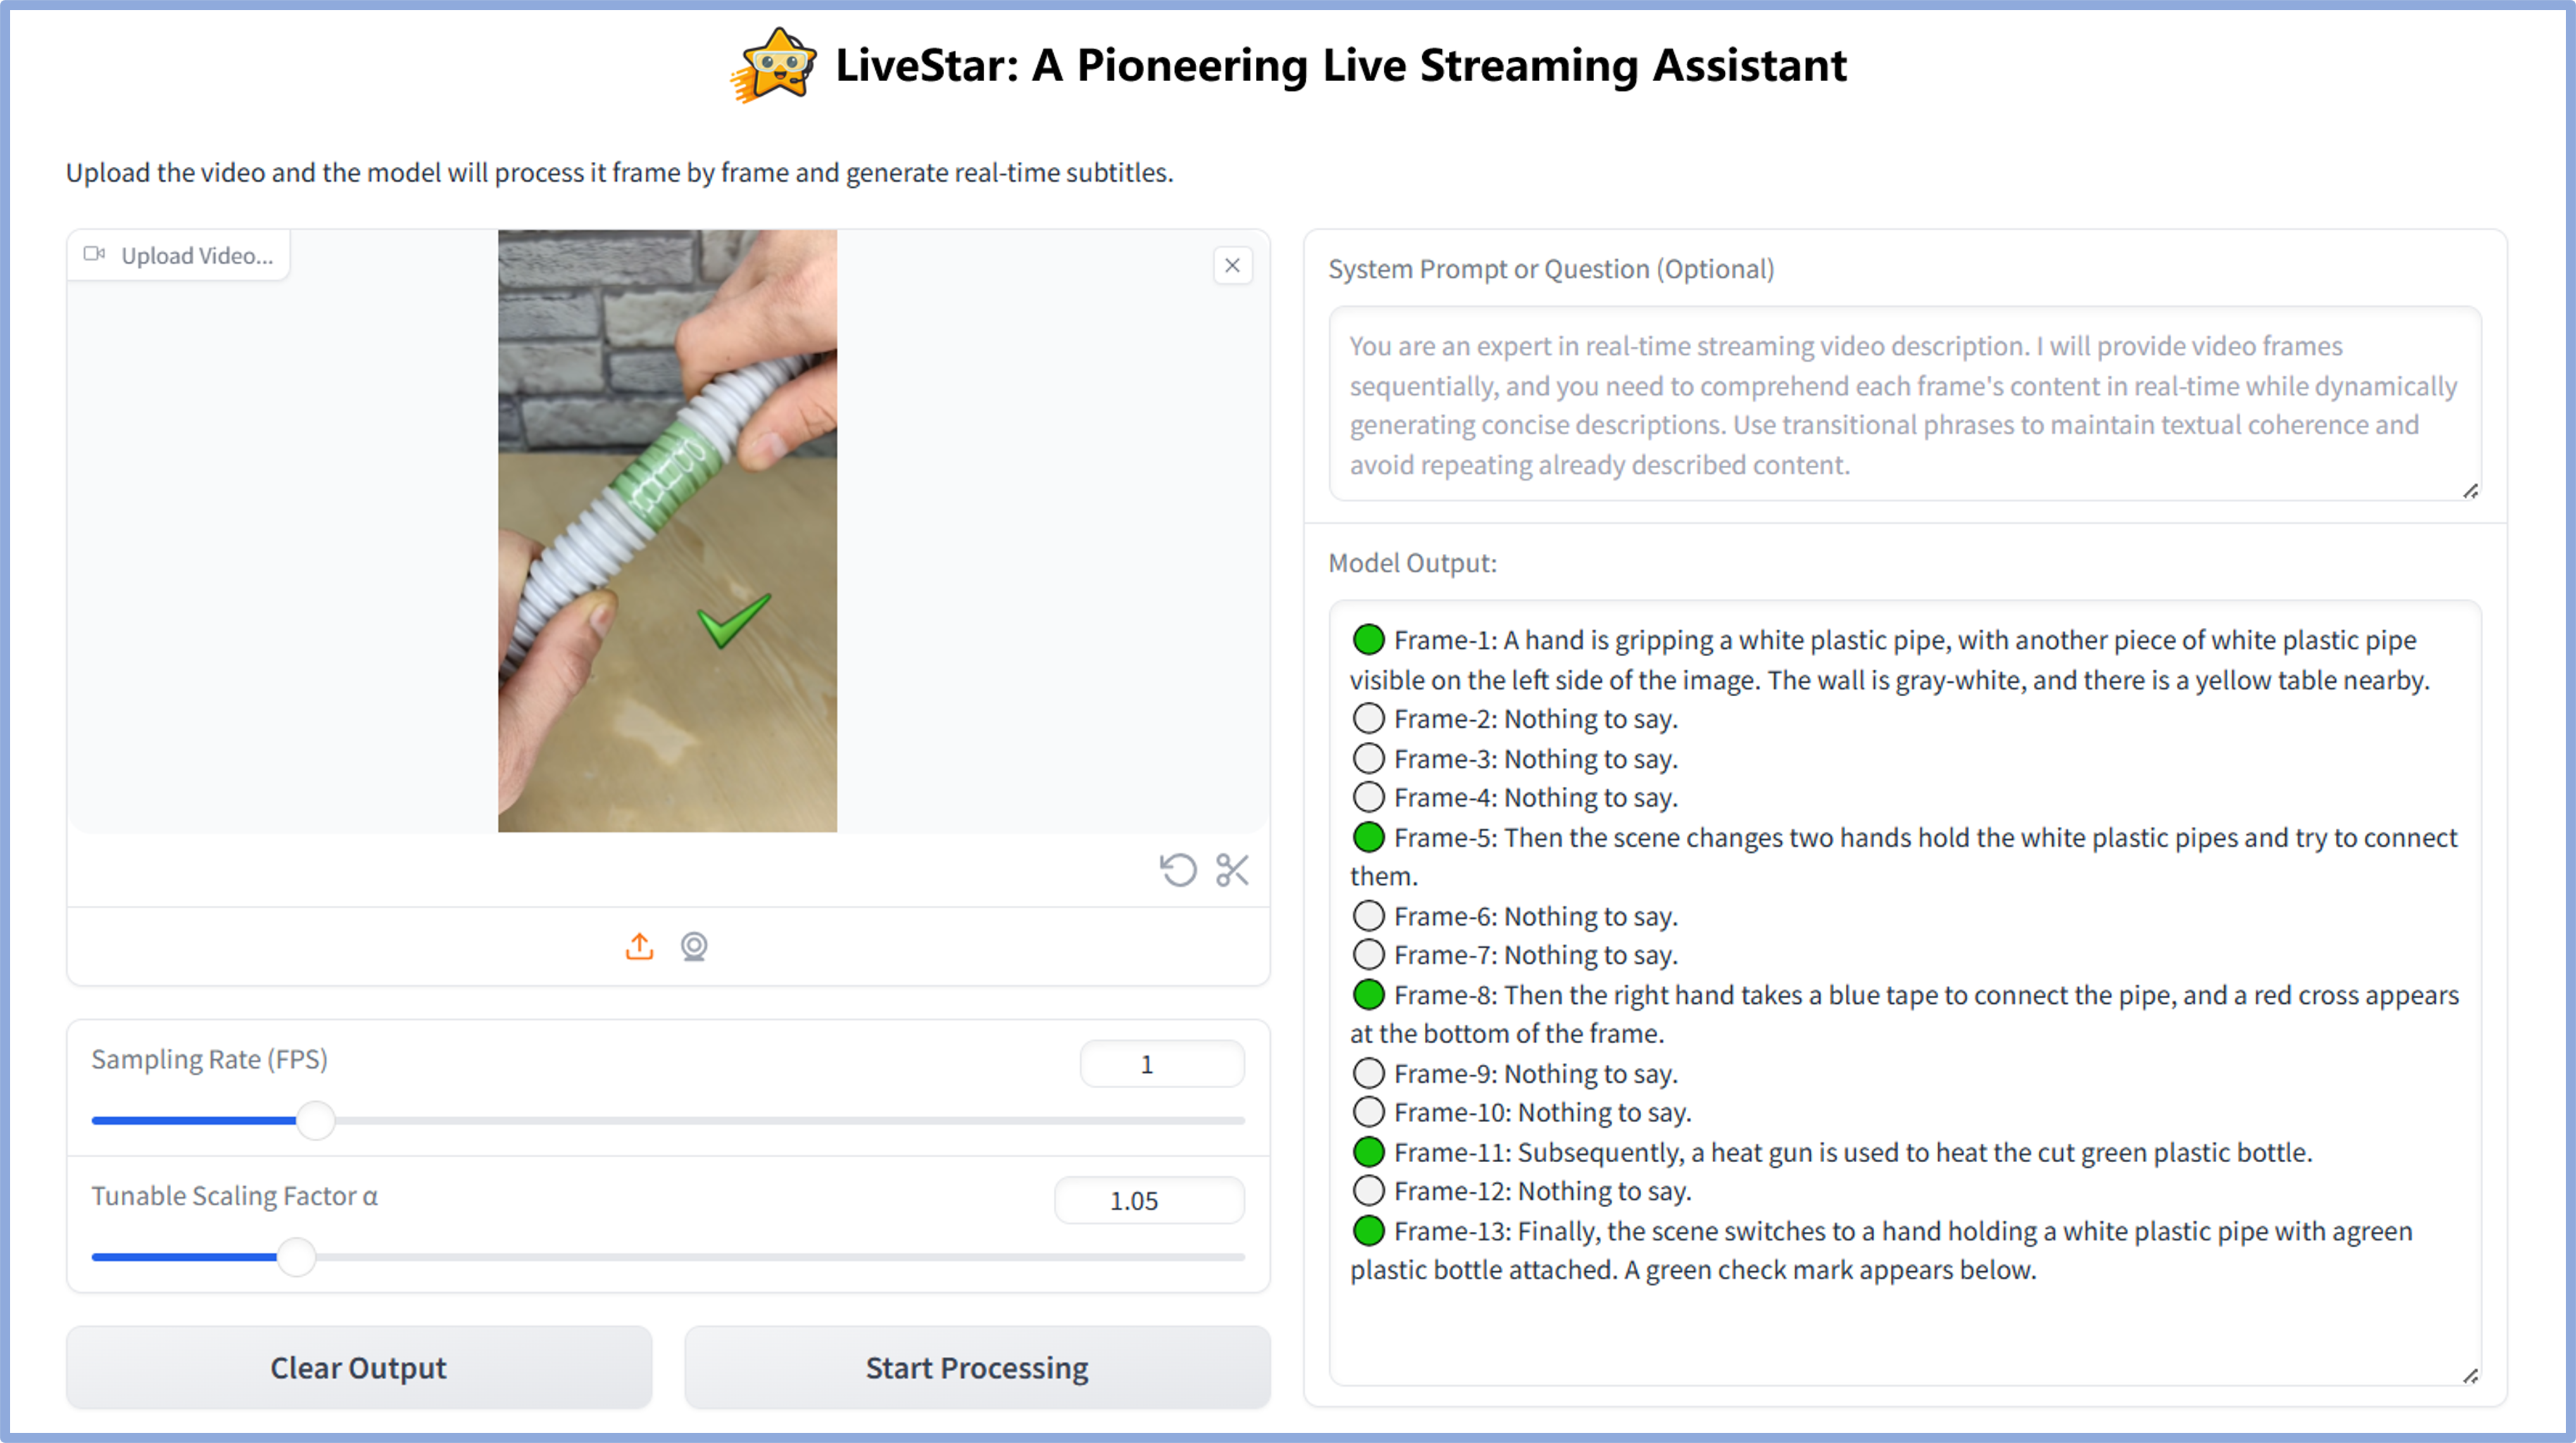Click inside the System Prompt text area
Screen dimensions: 2576x1443
(x=1903, y=404)
